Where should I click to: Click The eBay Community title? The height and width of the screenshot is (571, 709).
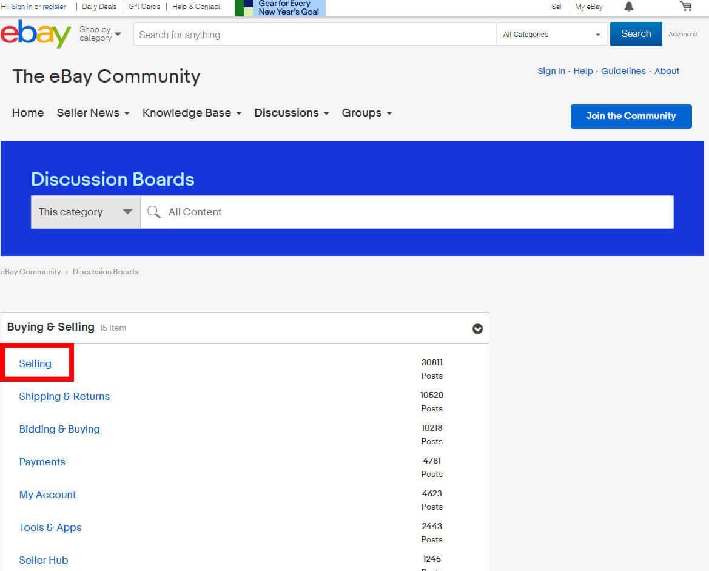106,76
